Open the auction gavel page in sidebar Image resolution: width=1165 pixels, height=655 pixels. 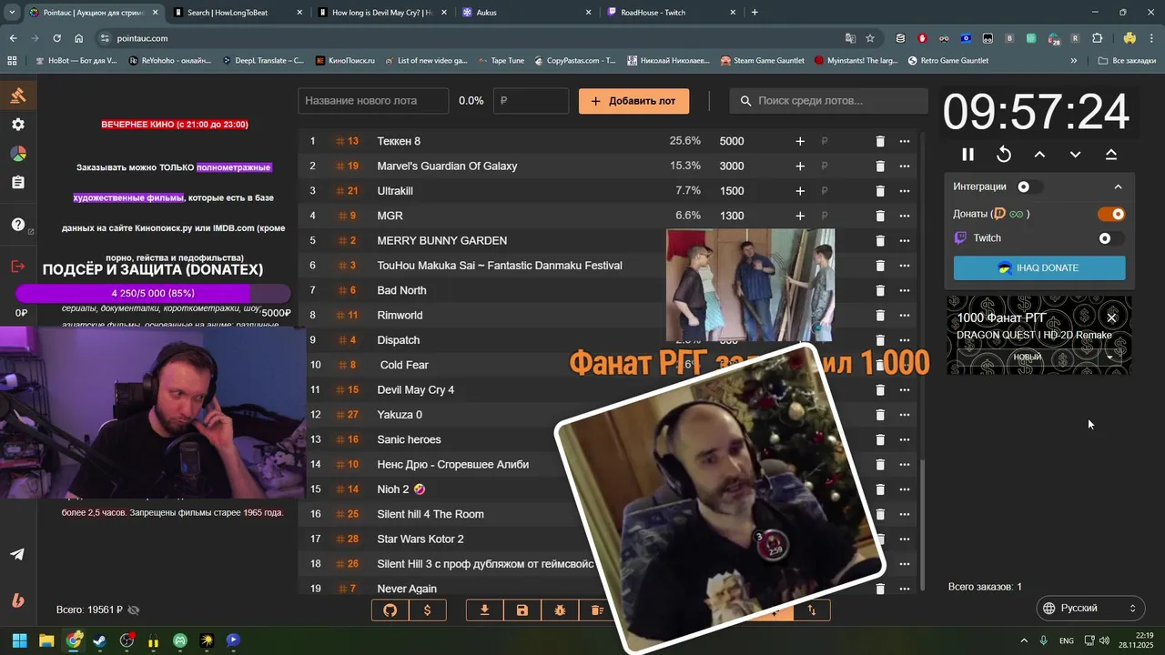pyautogui.click(x=18, y=96)
